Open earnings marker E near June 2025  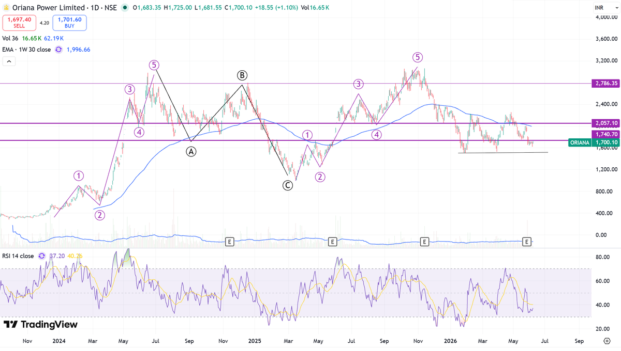[x=332, y=241]
